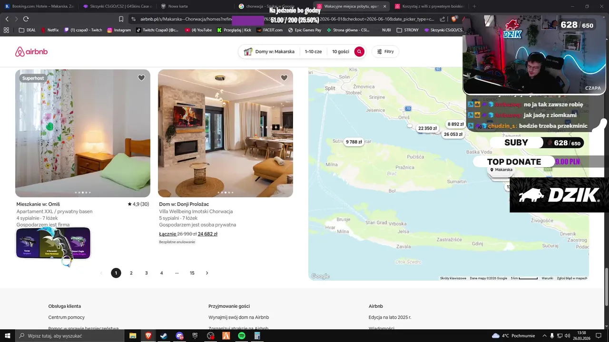609x342 pixels.
Task: Open 'Skróty klawiszowe' map link
Action: 453,278
